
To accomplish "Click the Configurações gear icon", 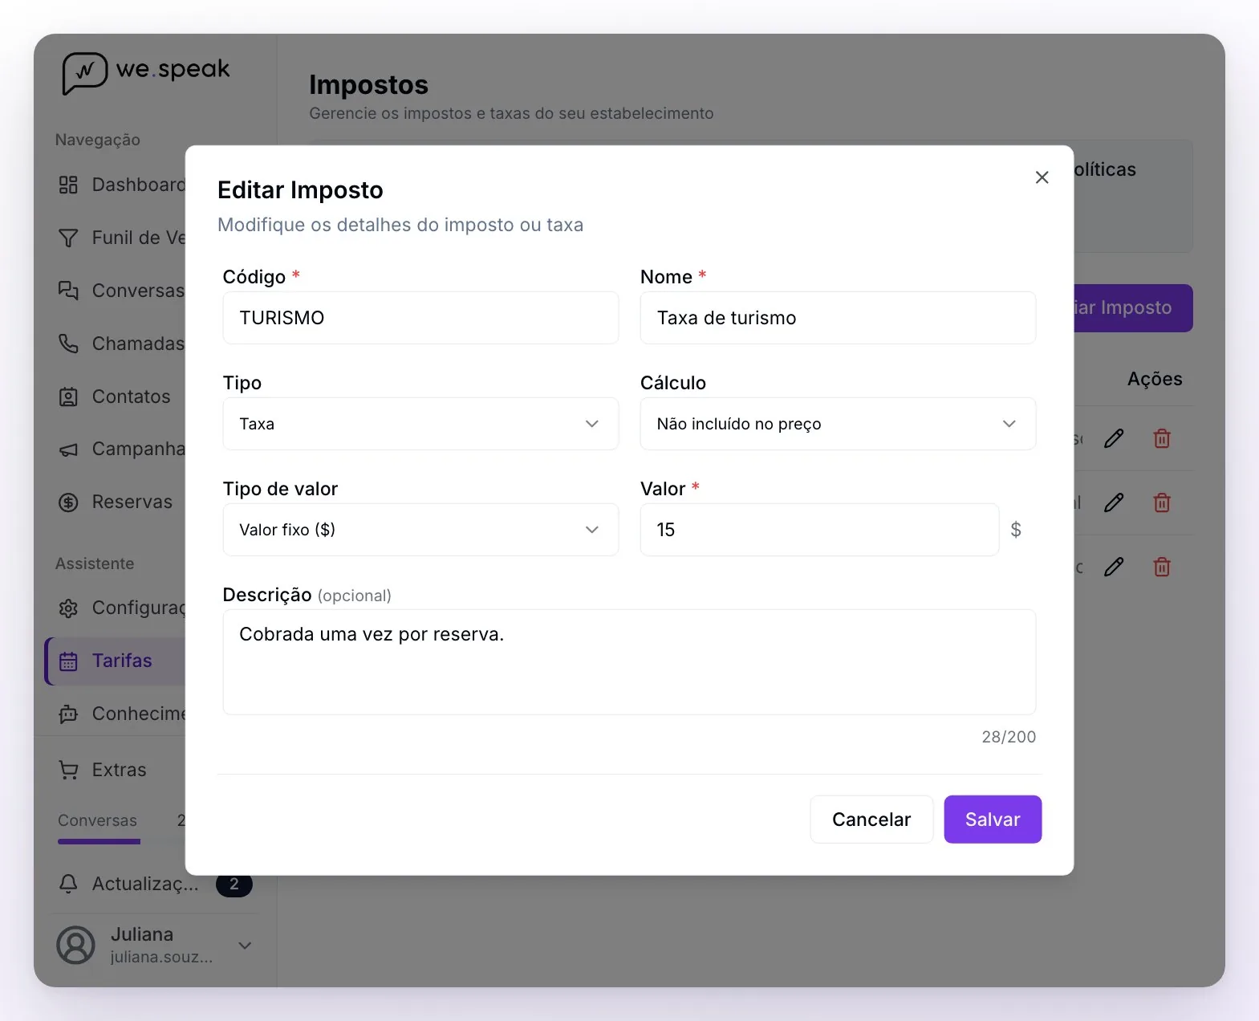I will 68,608.
